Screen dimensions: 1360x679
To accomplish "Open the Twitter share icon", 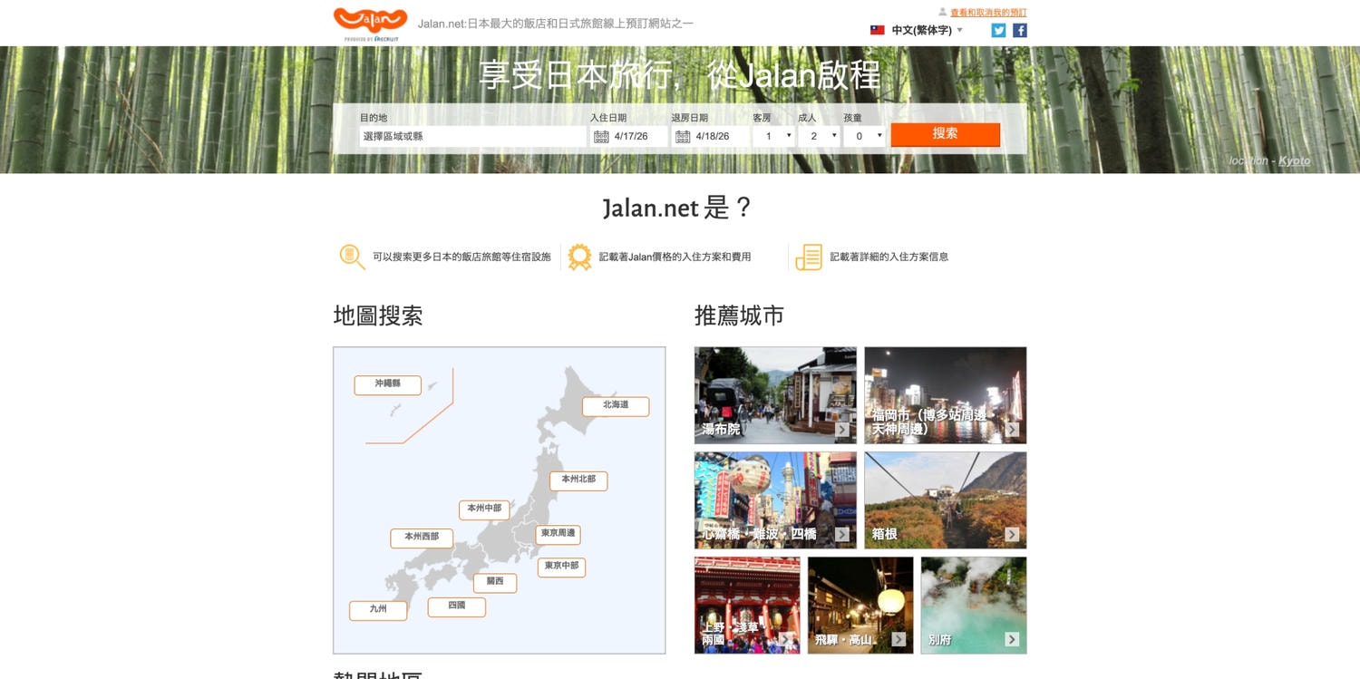I will (x=998, y=30).
